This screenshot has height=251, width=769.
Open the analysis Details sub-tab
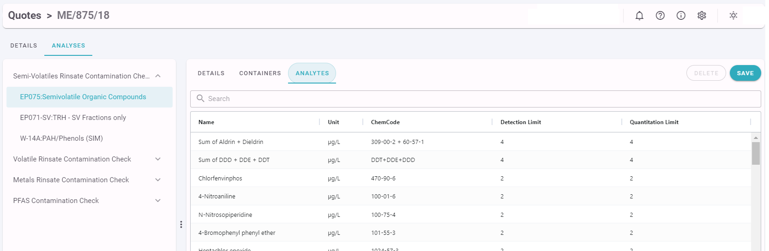click(211, 73)
